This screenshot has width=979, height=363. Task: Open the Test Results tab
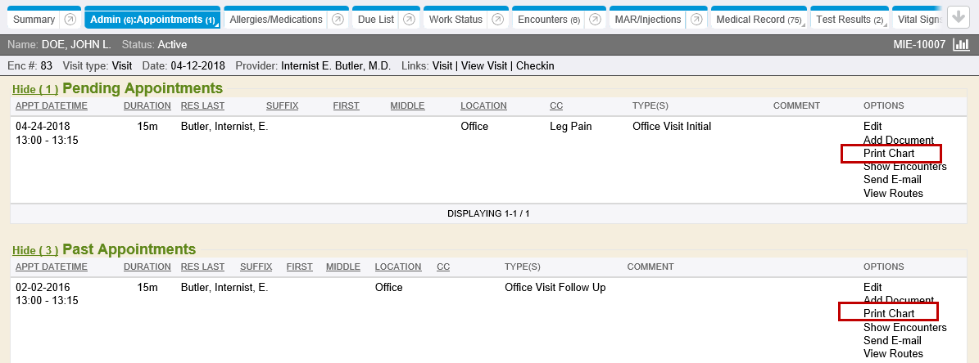coord(848,20)
